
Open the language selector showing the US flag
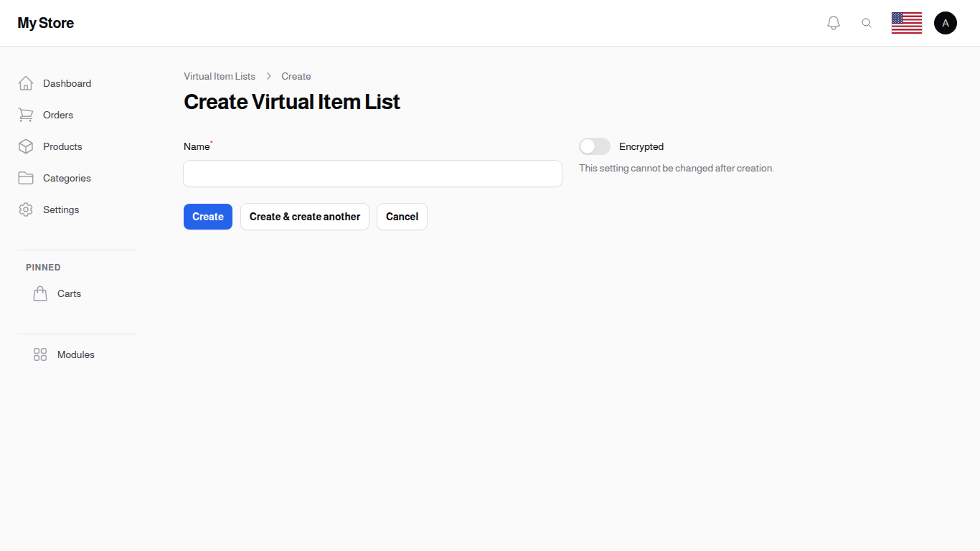pos(906,22)
